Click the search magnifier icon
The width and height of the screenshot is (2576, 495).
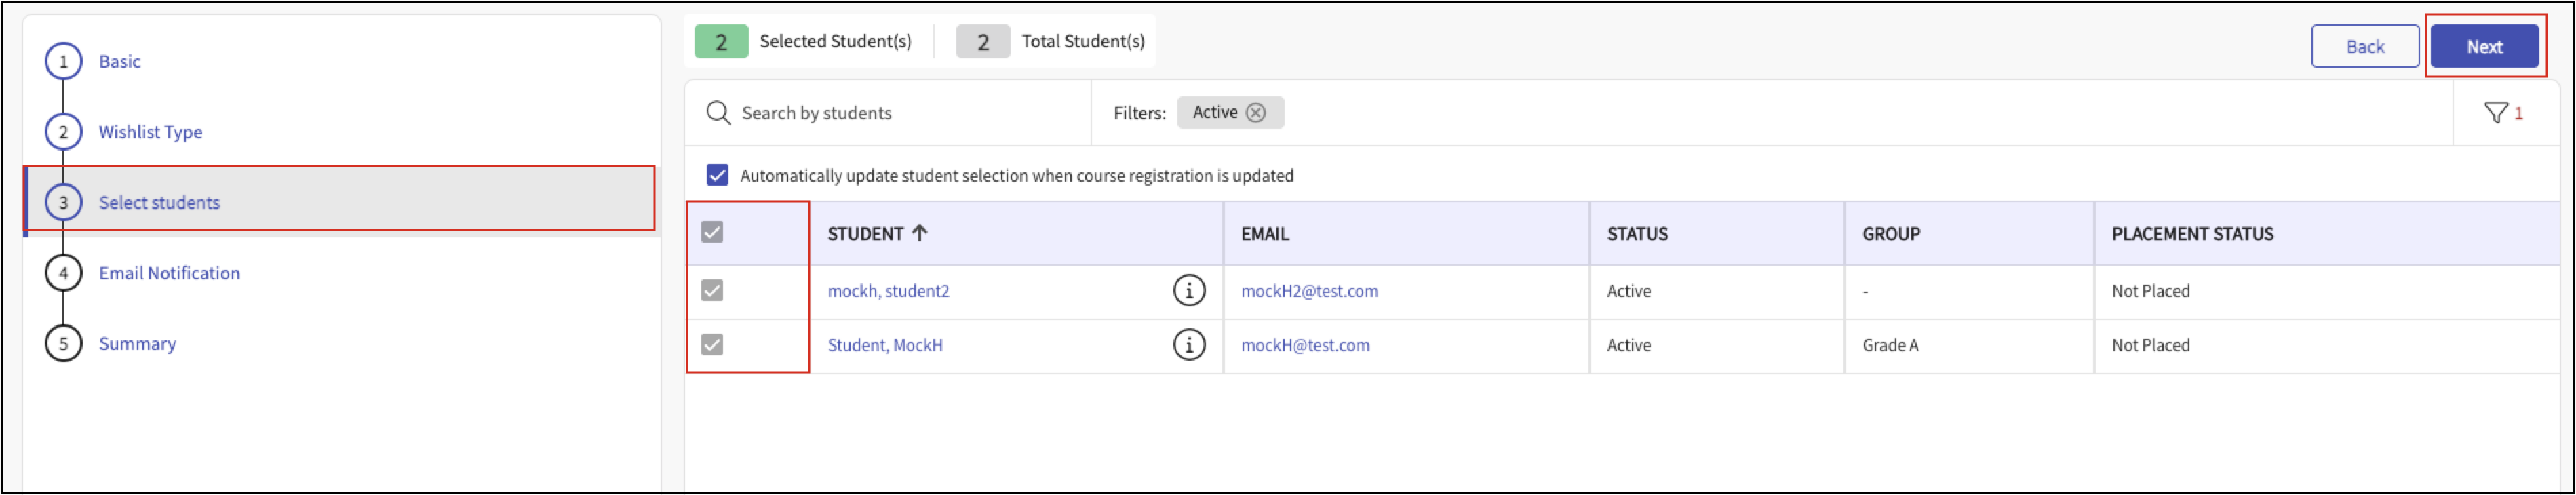click(717, 113)
